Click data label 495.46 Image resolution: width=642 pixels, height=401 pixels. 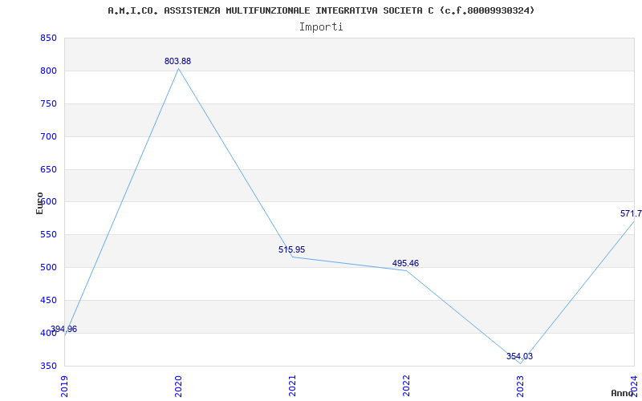tap(405, 264)
